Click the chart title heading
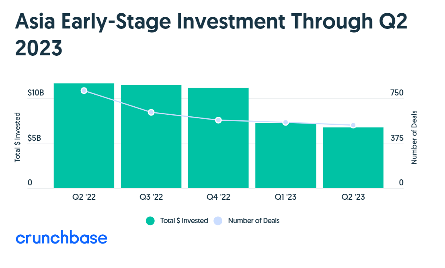This screenshot has height=268, width=445. point(211,35)
